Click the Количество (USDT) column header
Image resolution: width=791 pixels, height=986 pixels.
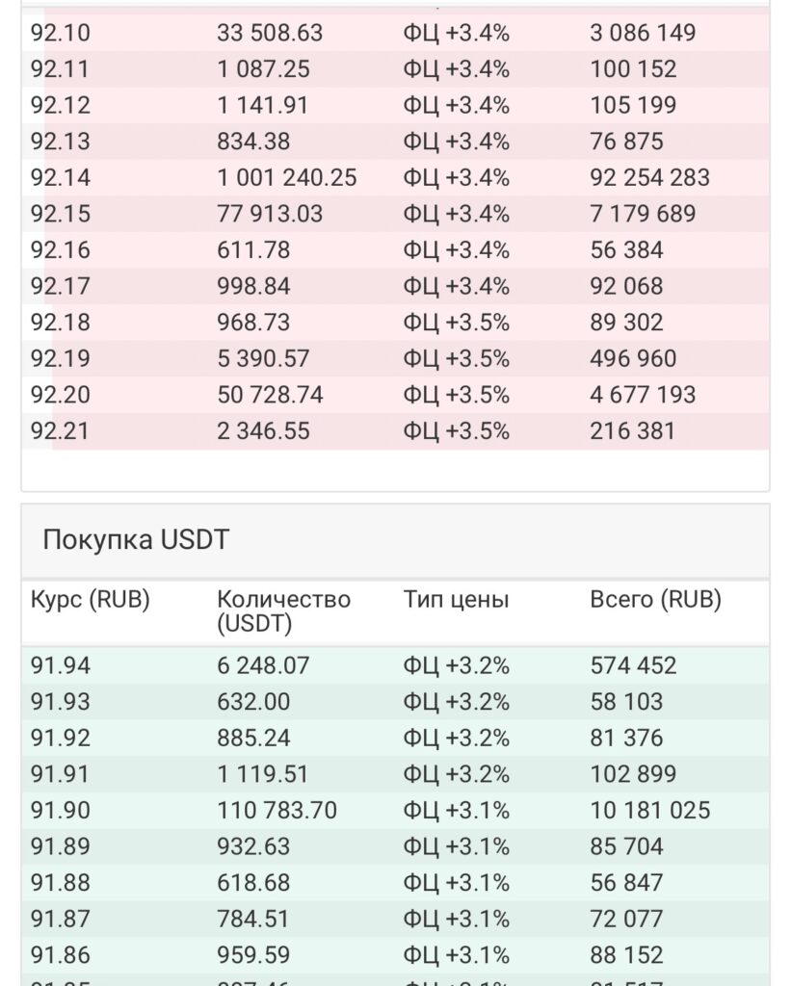(x=284, y=611)
